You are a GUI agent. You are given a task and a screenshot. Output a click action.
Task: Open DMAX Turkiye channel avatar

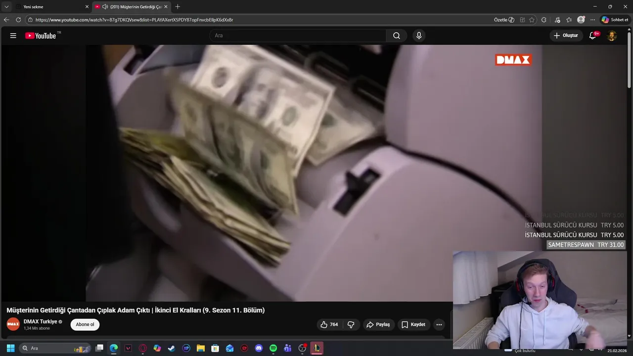[13, 324]
